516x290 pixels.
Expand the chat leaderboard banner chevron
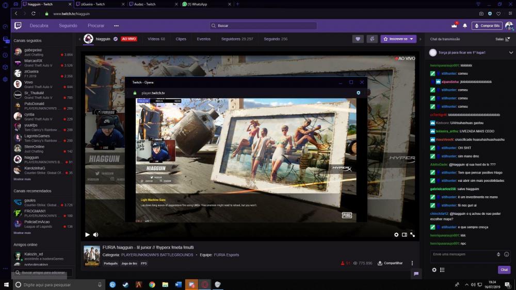pyautogui.click(x=511, y=53)
